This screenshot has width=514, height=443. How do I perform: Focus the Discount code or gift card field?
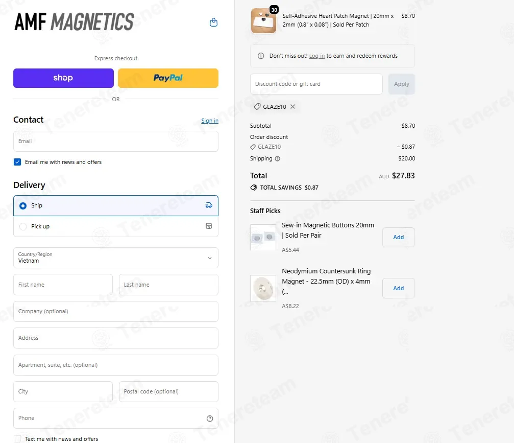(316, 84)
